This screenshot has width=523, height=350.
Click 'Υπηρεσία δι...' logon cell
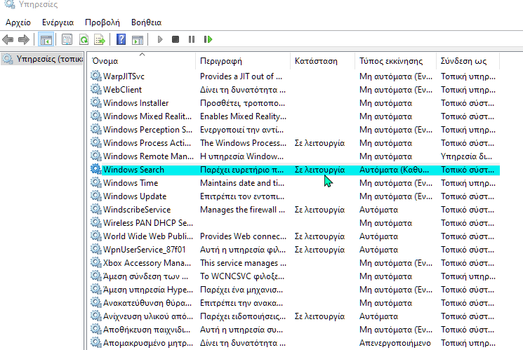point(466,156)
